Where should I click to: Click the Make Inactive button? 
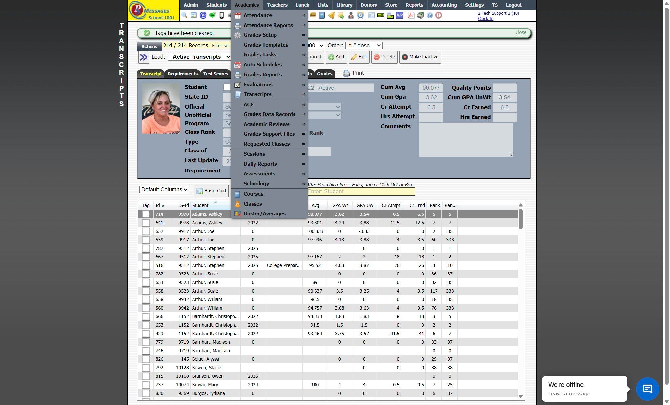pos(420,57)
